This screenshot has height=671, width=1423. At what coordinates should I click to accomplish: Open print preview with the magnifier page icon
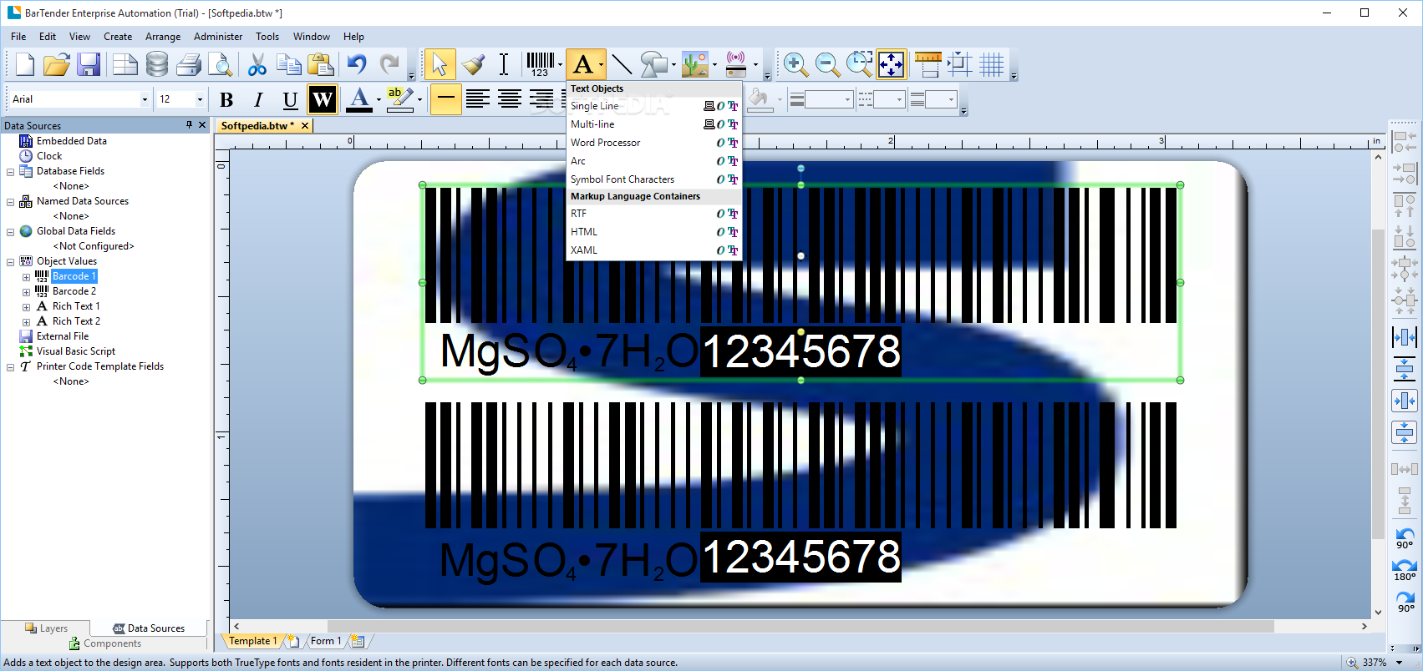click(x=221, y=64)
